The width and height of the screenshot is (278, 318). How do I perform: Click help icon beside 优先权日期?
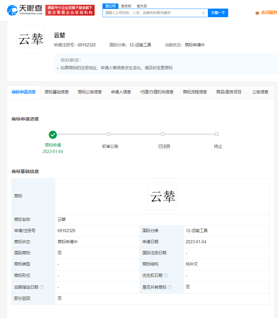166,276
